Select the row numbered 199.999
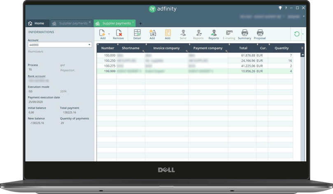333x194 pixels. coord(109,71)
